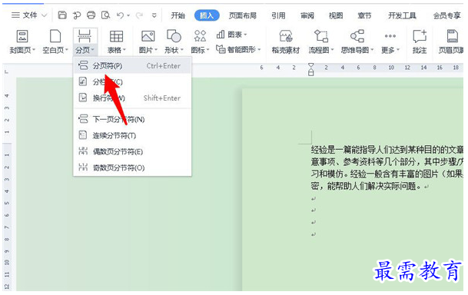Open the 开发工具 tab
This screenshot has width=468, height=295.
pos(402,15)
